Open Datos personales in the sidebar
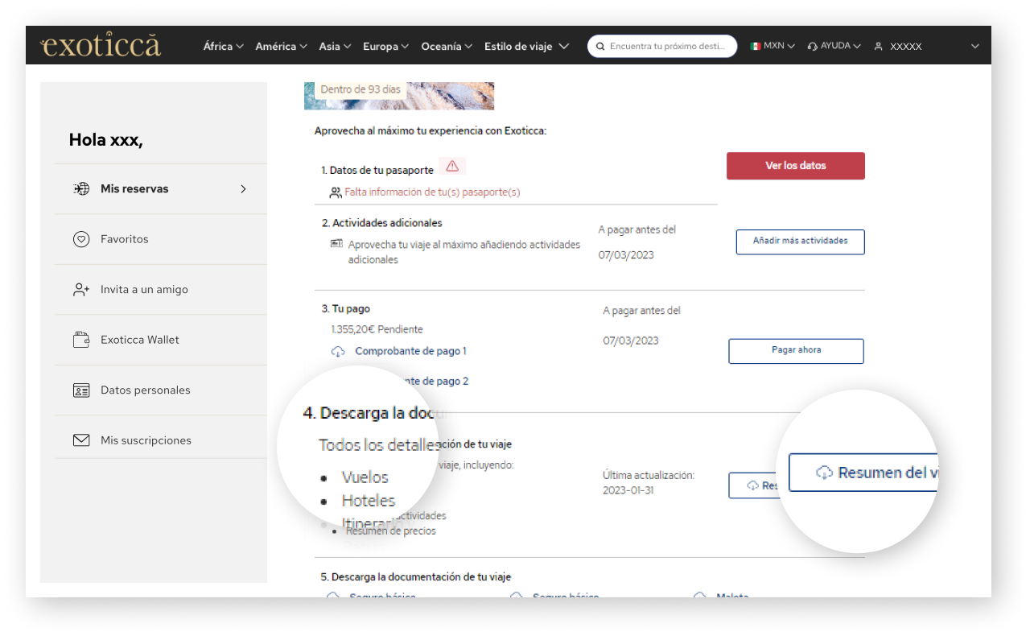1030x636 pixels. coord(160,390)
